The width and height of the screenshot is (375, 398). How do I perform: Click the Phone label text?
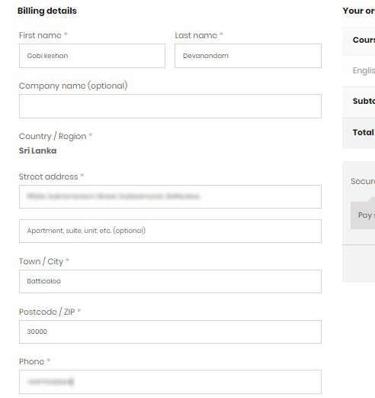pos(32,361)
